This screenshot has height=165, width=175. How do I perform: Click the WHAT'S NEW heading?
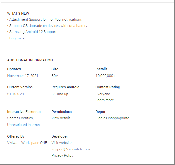click(18, 13)
